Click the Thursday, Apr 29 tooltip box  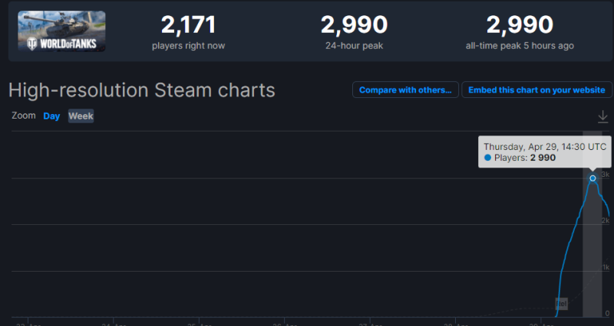(x=545, y=152)
